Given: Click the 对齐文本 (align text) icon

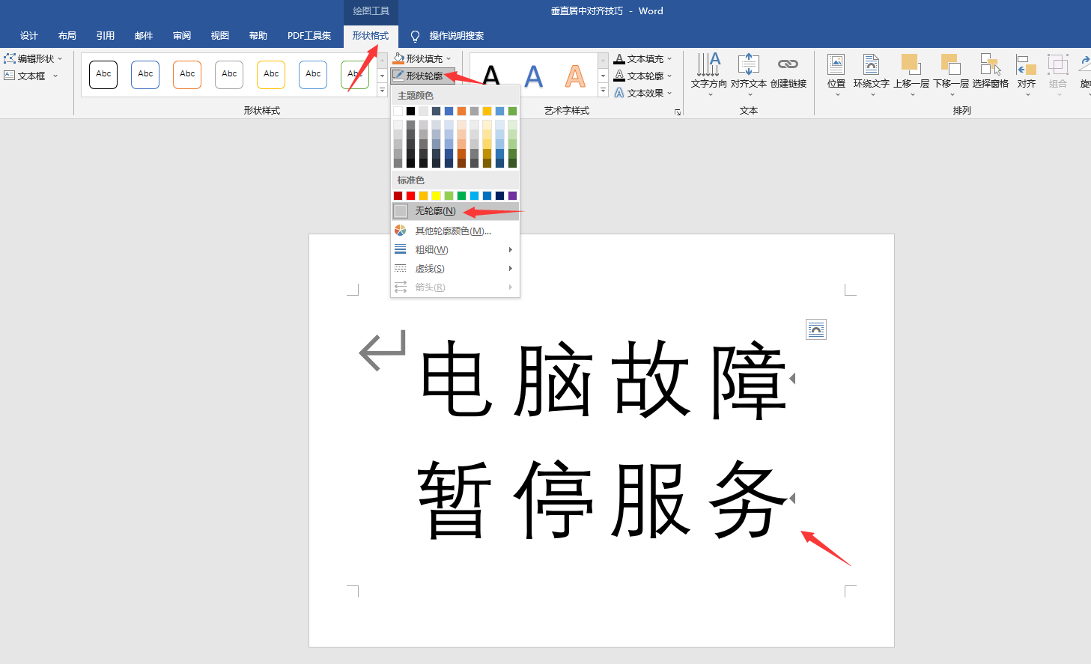Looking at the screenshot, I should 749,64.
